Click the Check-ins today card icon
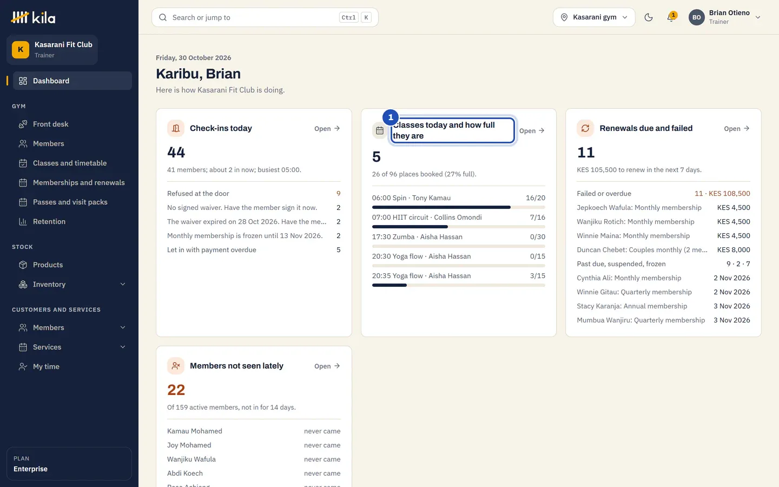 pyautogui.click(x=176, y=128)
